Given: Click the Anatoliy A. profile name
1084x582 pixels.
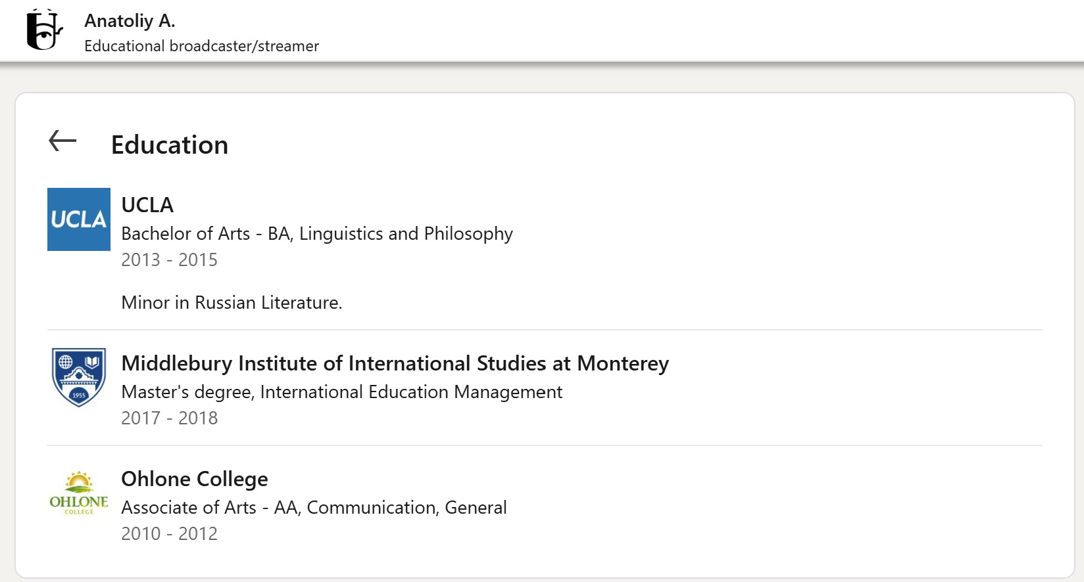Looking at the screenshot, I should coord(130,21).
